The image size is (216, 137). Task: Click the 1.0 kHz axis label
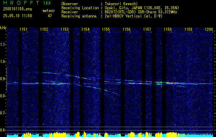point(3,62)
